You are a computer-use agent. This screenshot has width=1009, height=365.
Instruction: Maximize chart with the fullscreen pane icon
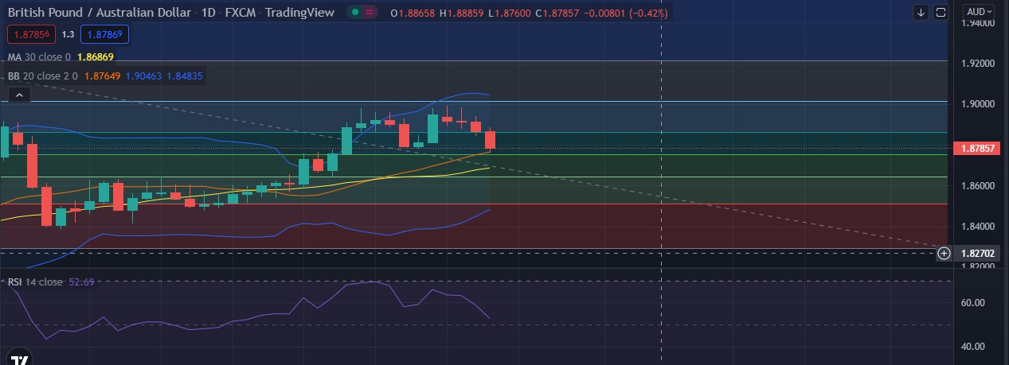(941, 12)
